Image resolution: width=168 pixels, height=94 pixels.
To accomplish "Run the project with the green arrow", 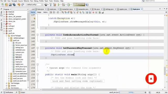I will pos(59,5).
